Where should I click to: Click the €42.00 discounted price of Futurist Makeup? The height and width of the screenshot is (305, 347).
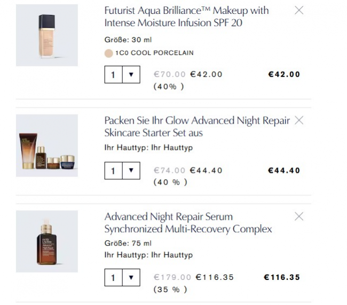(x=206, y=74)
